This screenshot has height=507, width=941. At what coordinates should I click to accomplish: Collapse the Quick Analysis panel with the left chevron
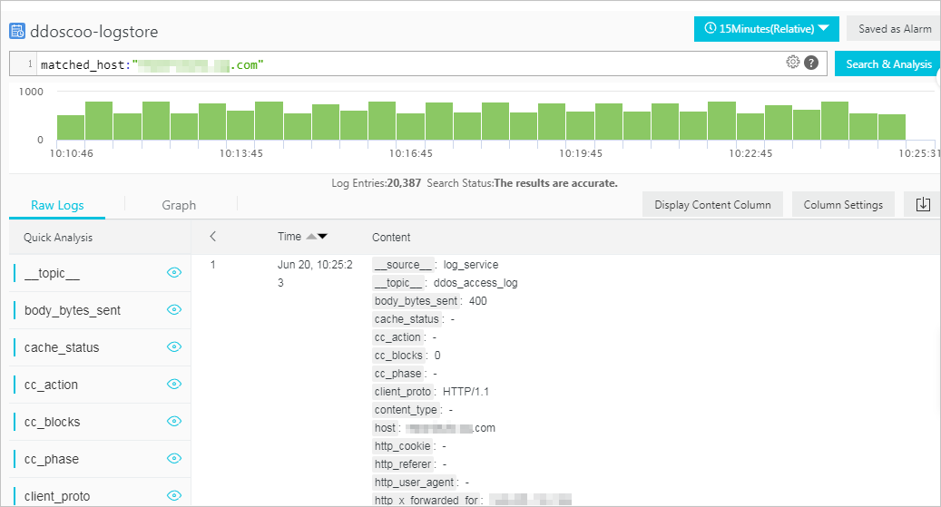coord(212,237)
